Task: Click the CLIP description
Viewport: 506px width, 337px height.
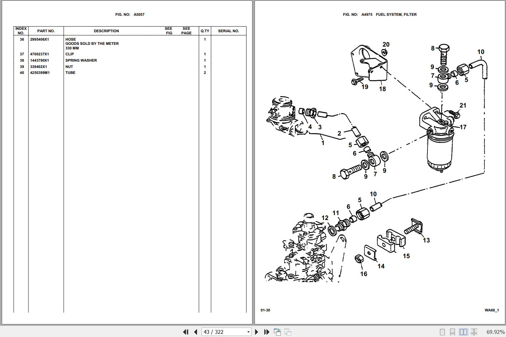Action: click(x=70, y=54)
